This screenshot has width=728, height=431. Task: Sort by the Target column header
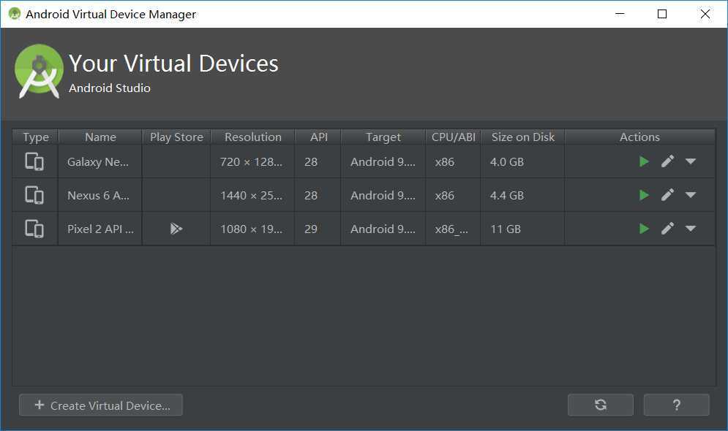(383, 137)
